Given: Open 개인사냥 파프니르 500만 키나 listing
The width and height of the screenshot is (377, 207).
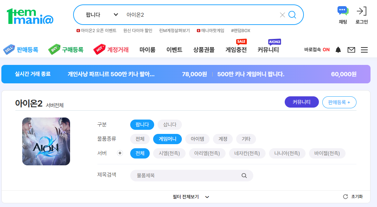Looking at the screenshot, I should [111, 74].
